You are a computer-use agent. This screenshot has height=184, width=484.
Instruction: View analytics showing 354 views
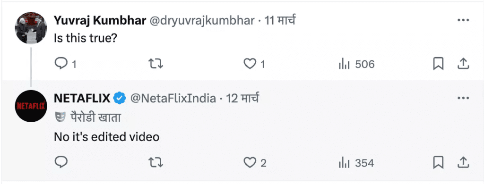(356, 163)
